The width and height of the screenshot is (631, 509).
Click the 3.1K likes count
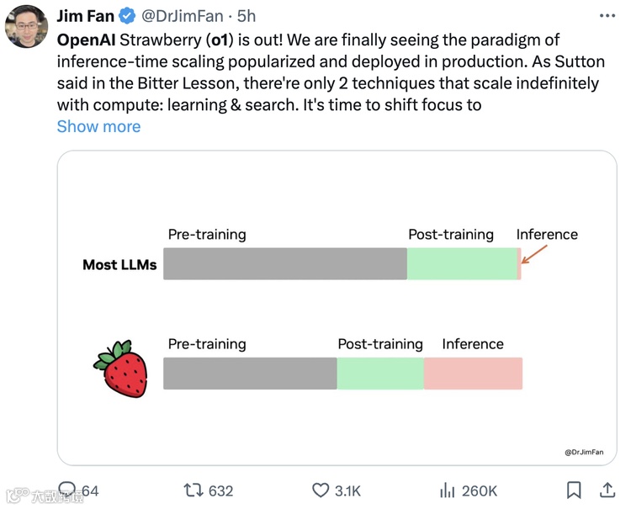[x=347, y=490]
